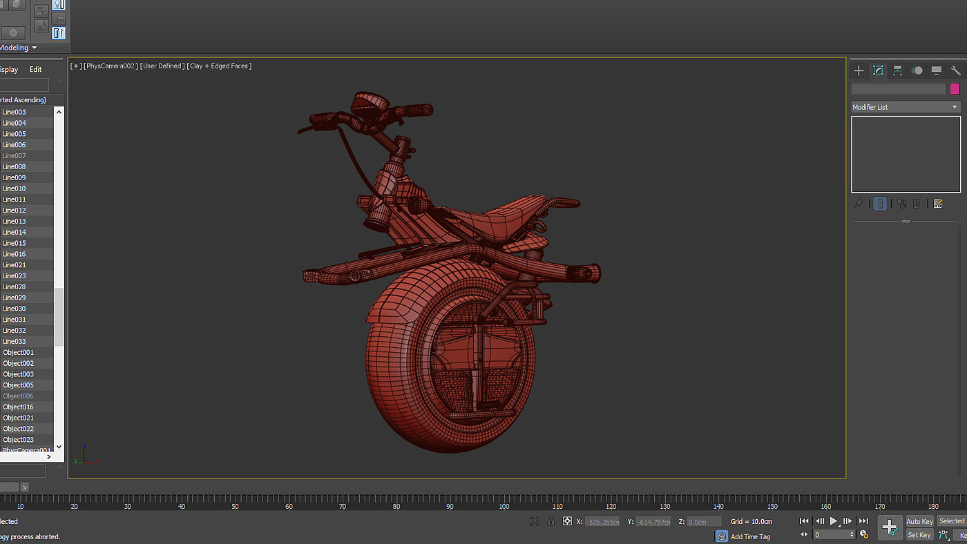Open the Motion command panel

click(x=917, y=70)
